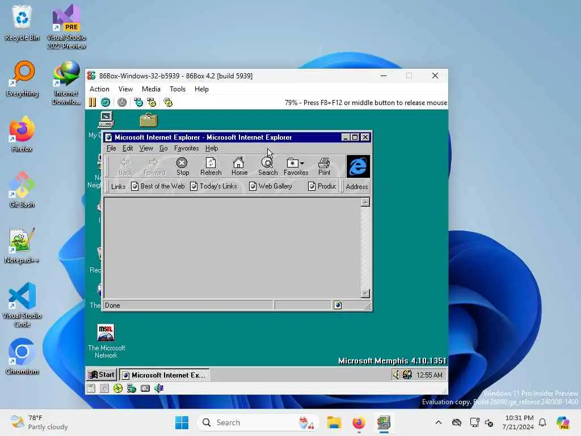The width and height of the screenshot is (581, 436).
Task: Click the 12:55 AM clock in Memphis
Action: (430, 375)
